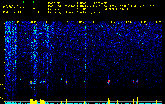
Task: Click receiver value ICOM IC-575 53.7492 MHz USB
Action: [105, 9]
